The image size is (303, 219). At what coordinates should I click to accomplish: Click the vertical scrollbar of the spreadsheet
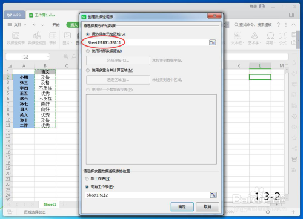(x=287, y=133)
